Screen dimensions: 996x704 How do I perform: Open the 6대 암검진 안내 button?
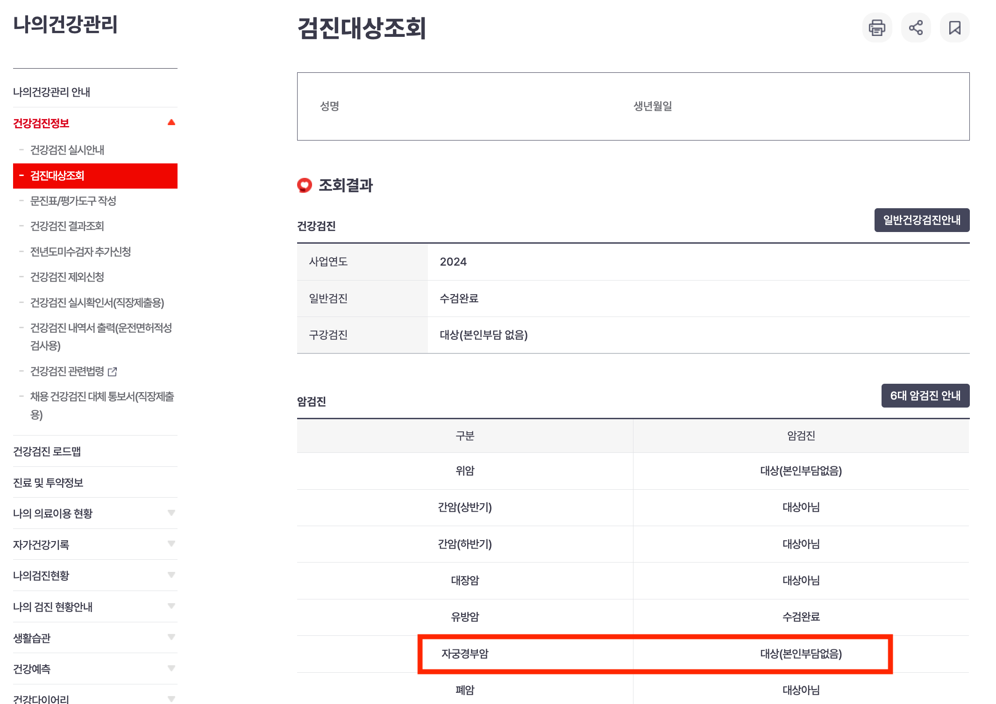pos(925,395)
